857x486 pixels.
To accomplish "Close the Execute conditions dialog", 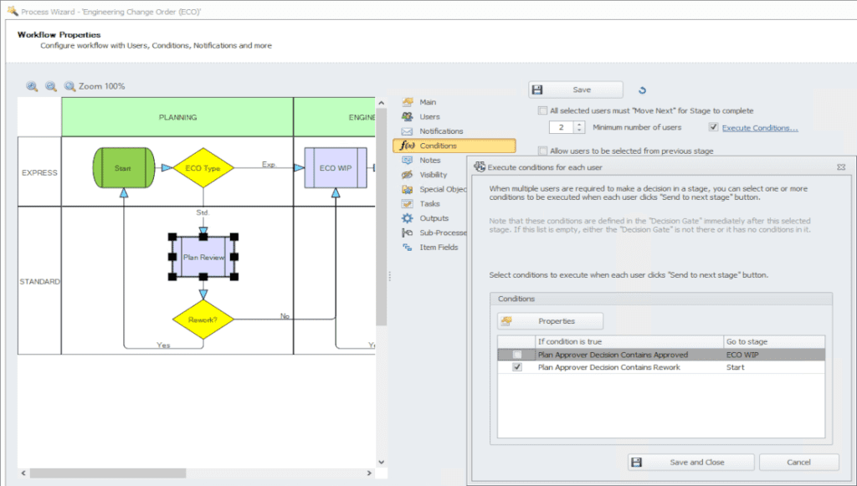I will tap(841, 167).
